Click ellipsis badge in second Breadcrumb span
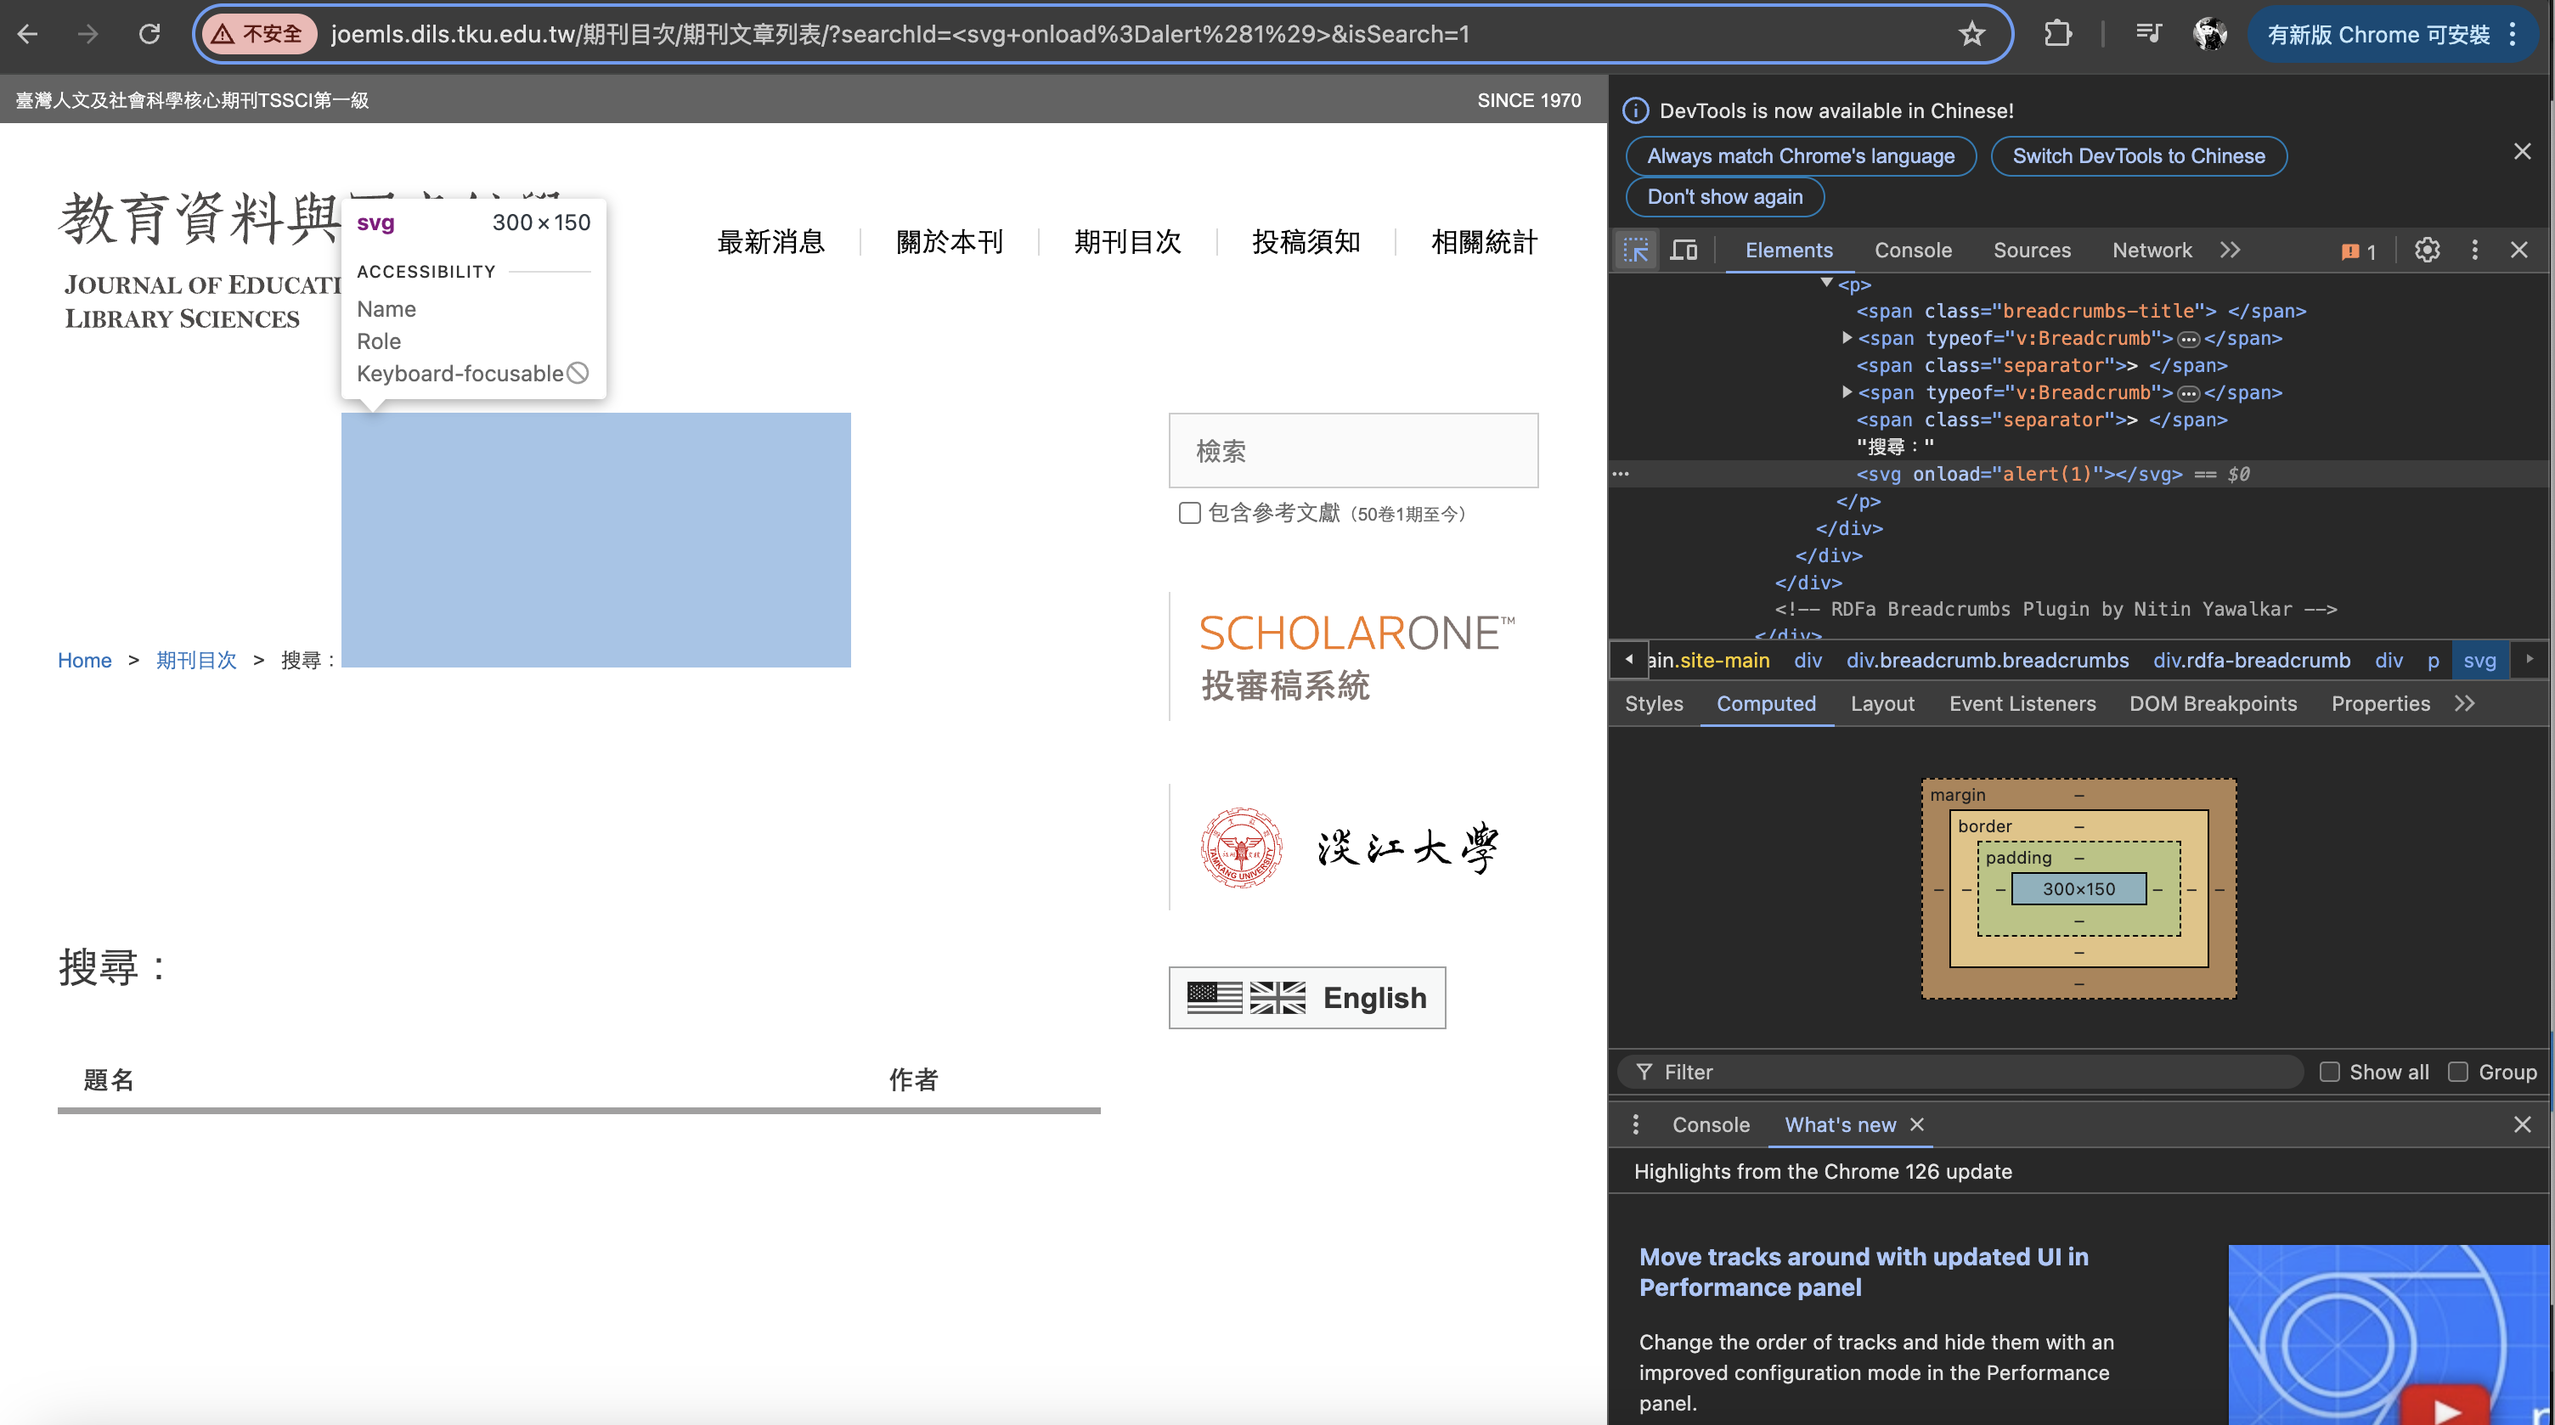Image resolution: width=2555 pixels, height=1425 pixels. point(2188,394)
